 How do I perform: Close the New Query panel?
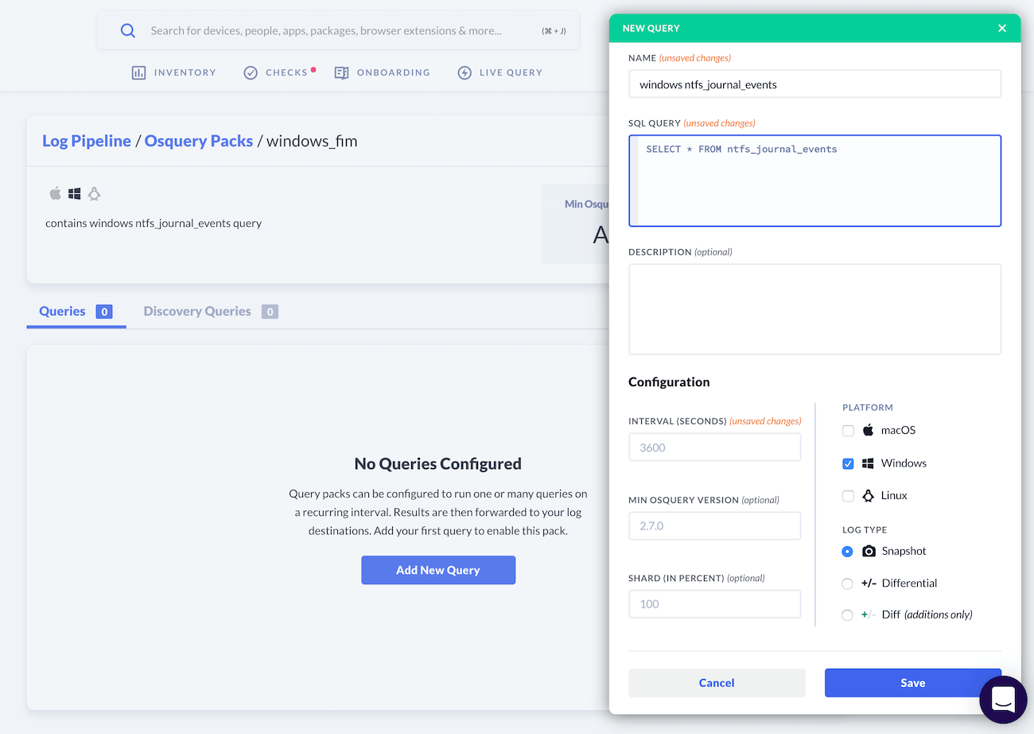pos(1001,27)
